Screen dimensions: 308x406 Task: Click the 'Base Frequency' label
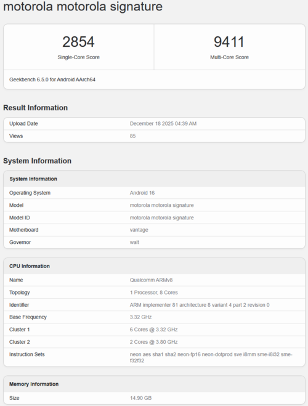coord(28,317)
